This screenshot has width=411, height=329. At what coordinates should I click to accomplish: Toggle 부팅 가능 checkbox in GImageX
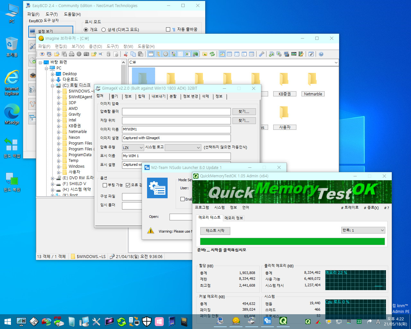pyautogui.click(x=105, y=185)
